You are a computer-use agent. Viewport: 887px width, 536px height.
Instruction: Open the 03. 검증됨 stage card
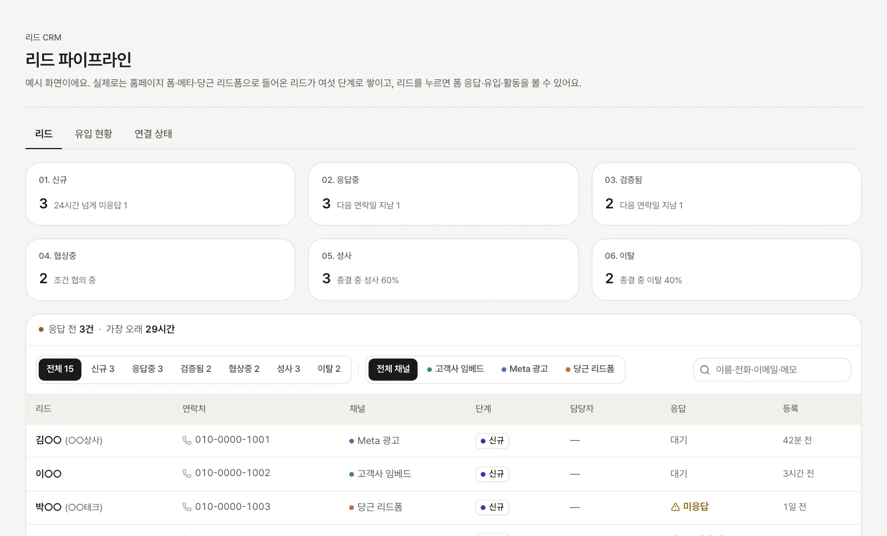coord(726,194)
